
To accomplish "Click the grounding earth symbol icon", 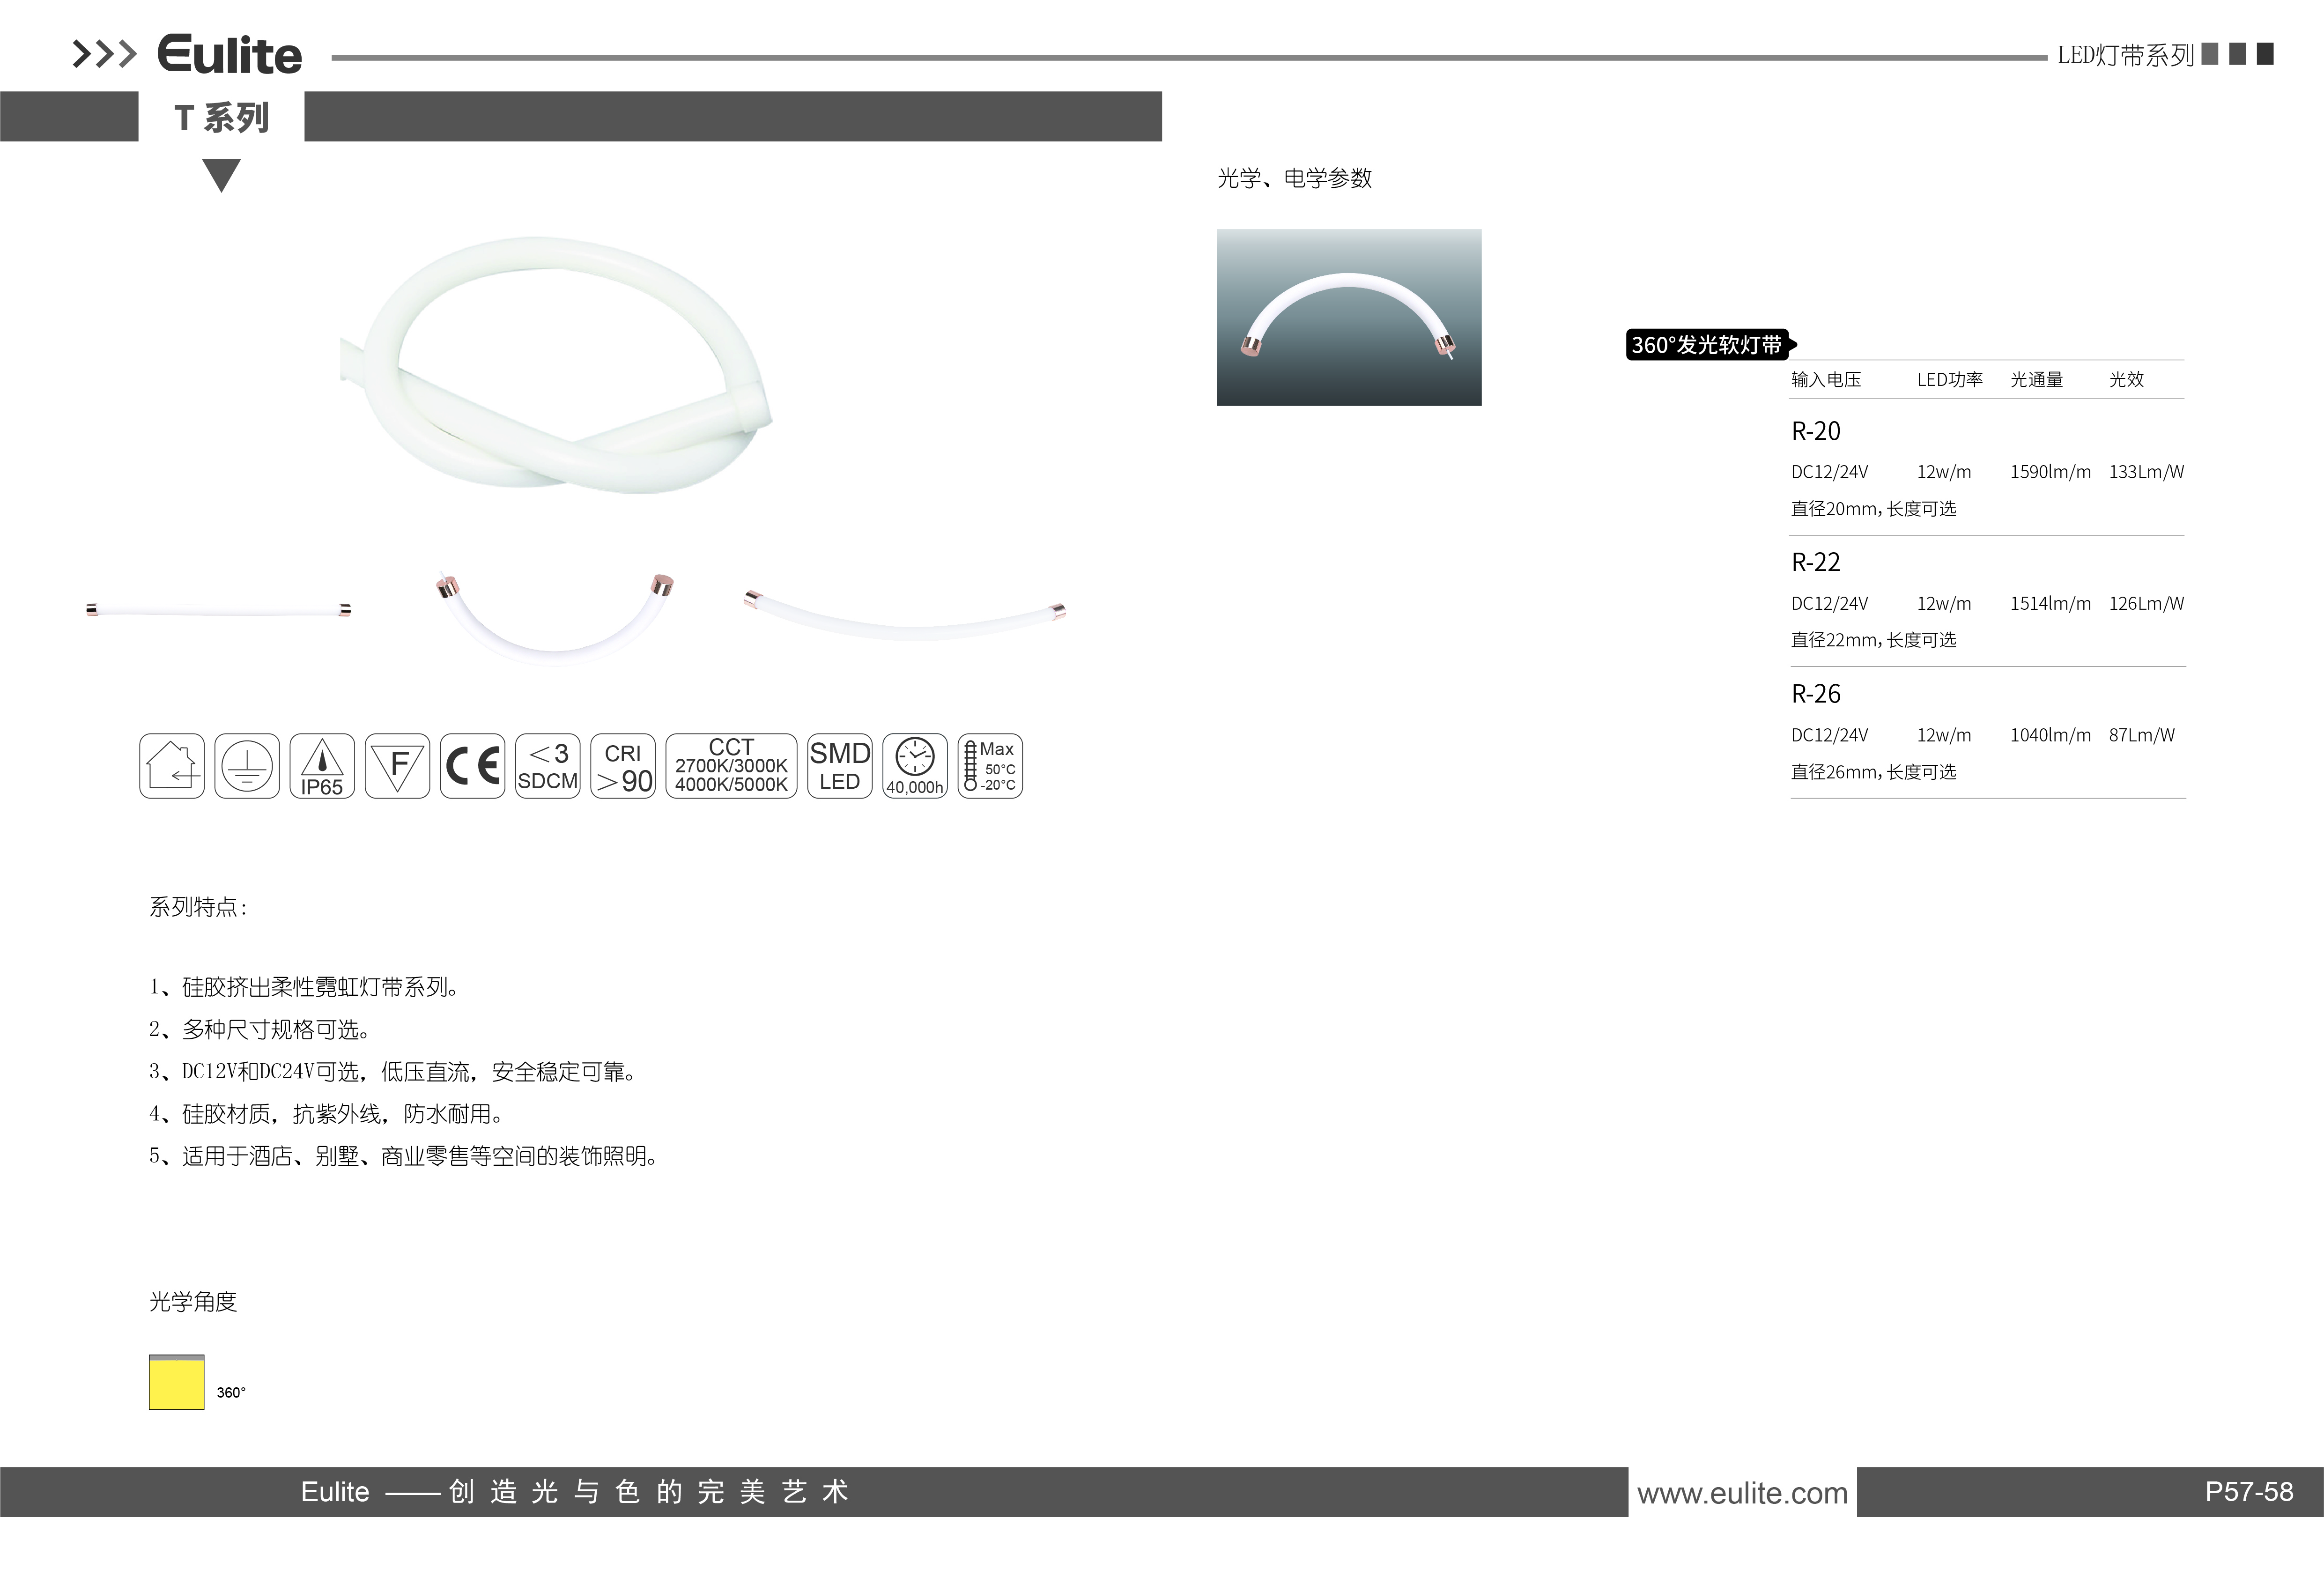I will tap(247, 766).
